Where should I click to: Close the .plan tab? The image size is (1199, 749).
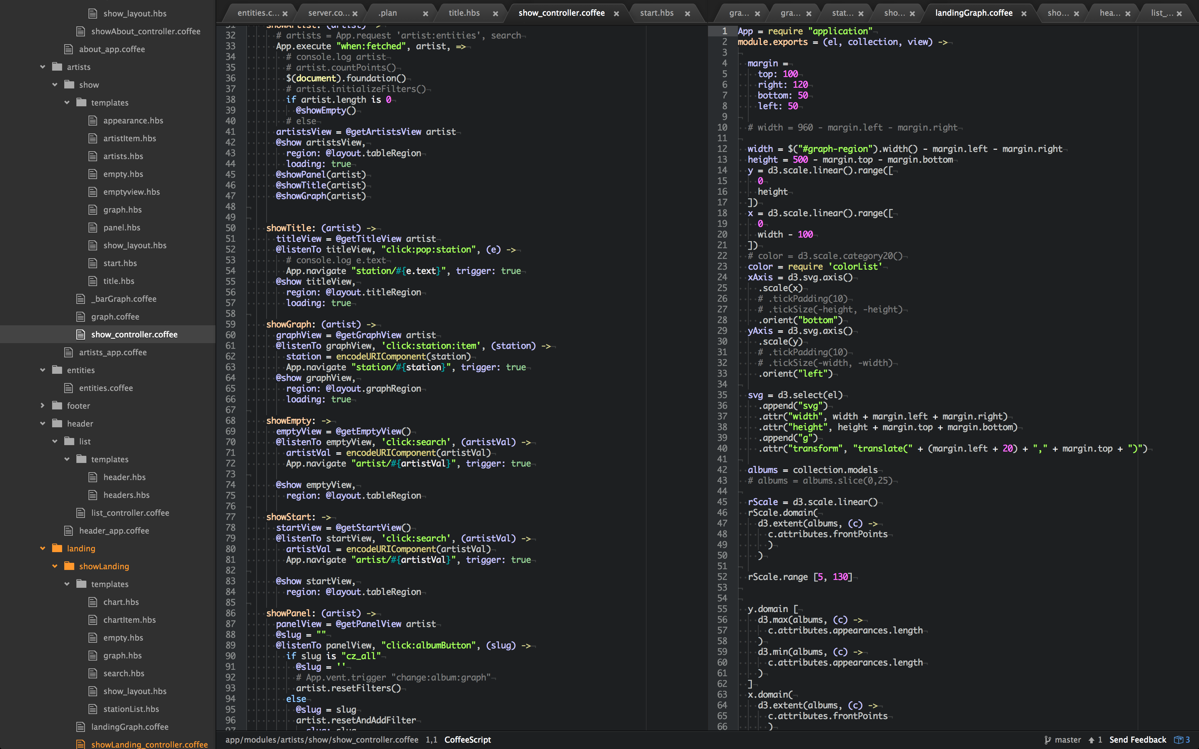[425, 14]
